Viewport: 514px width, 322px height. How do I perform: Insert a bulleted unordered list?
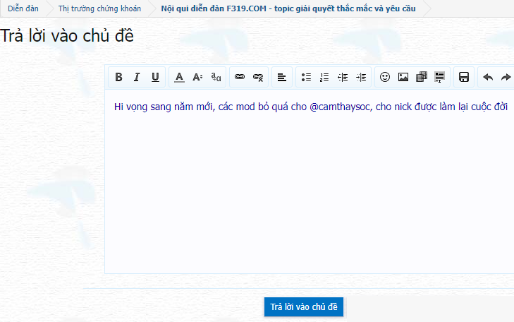tap(306, 77)
